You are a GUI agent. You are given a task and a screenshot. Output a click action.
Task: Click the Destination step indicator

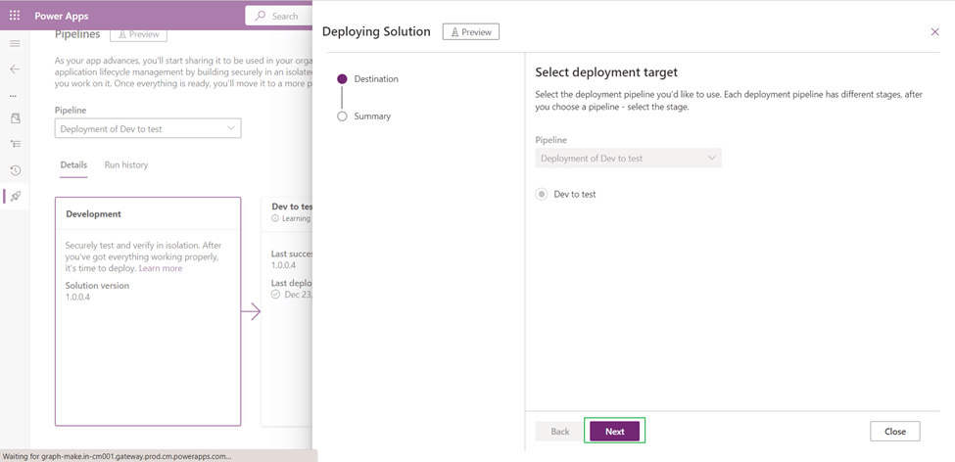pyautogui.click(x=342, y=78)
